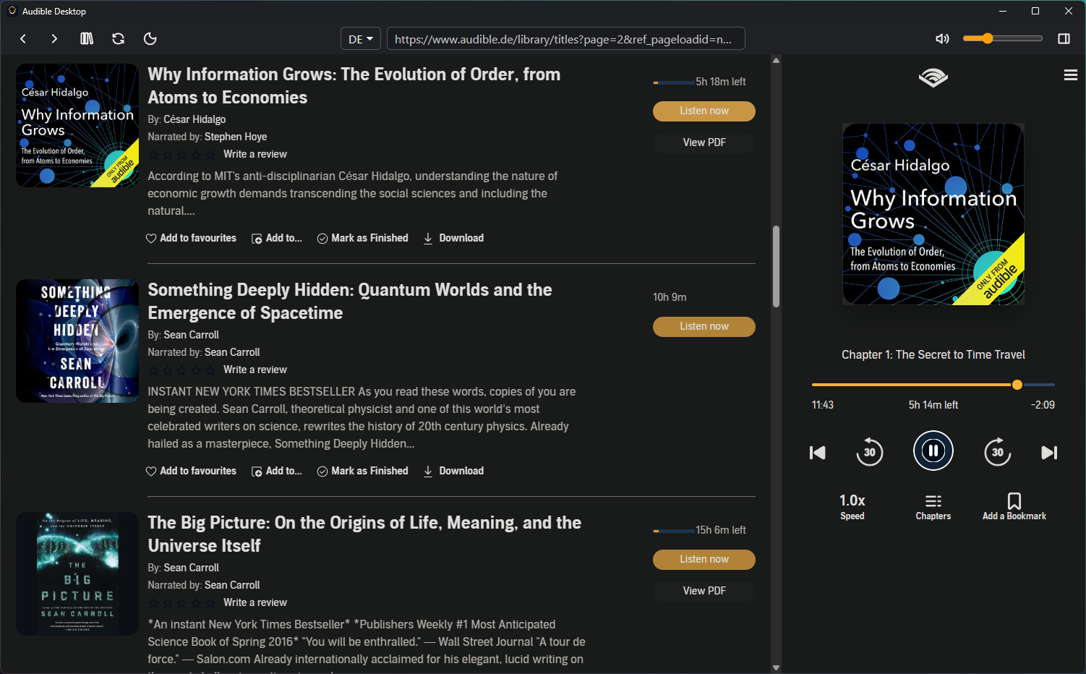Image resolution: width=1086 pixels, height=674 pixels.
Task: Open Add to... for Why Information Grows
Action: [x=276, y=238]
